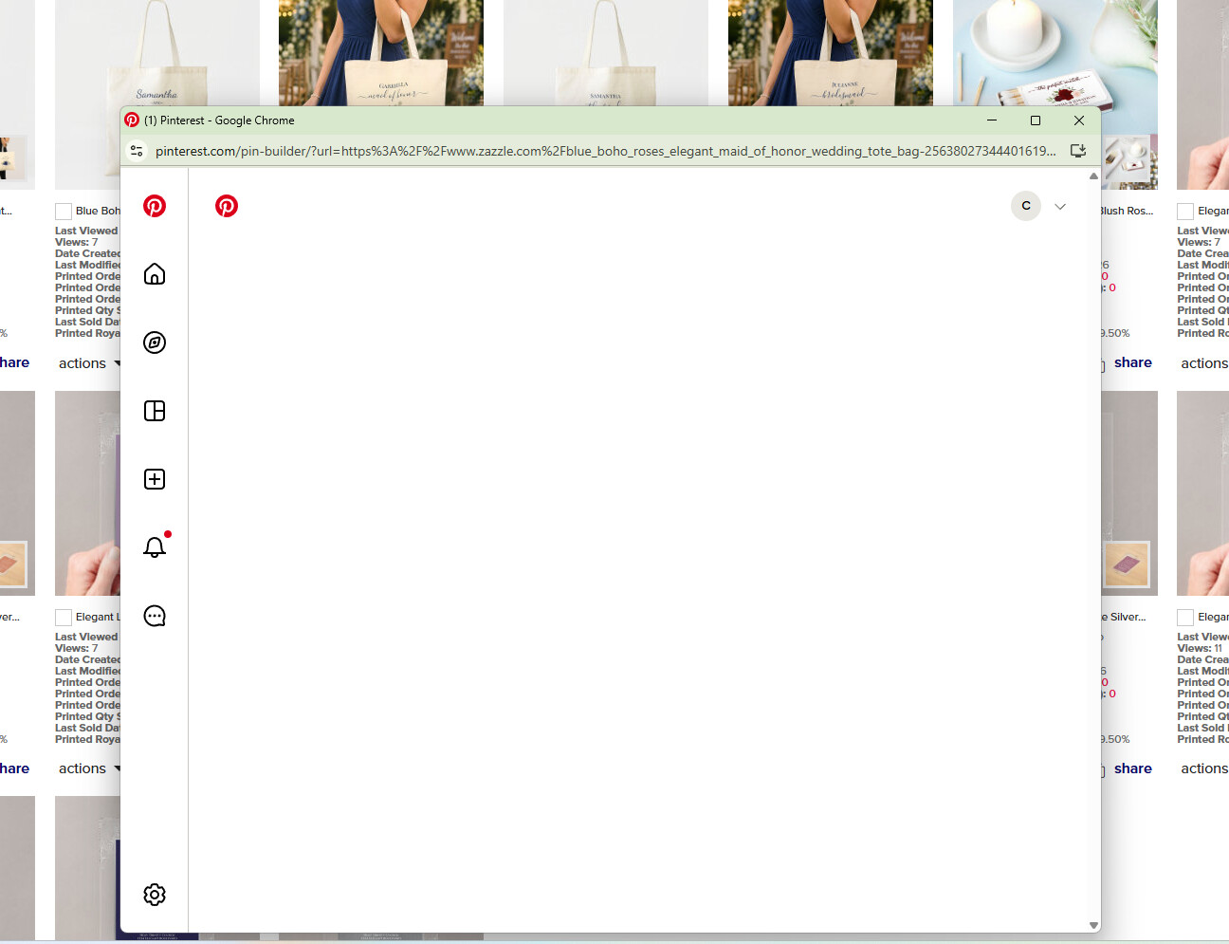1229x944 pixels.
Task: Click share link under the Blush Ros card
Action: [1133, 362]
